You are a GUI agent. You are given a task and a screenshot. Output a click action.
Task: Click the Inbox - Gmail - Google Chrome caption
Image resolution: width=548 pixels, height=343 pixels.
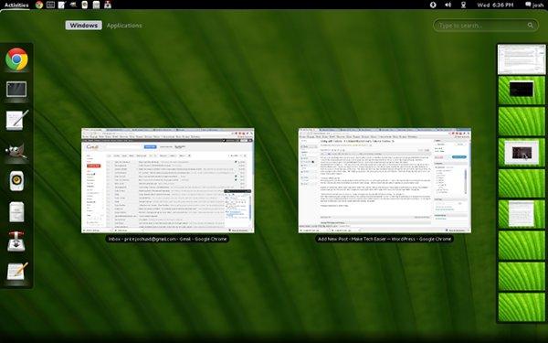167,239
